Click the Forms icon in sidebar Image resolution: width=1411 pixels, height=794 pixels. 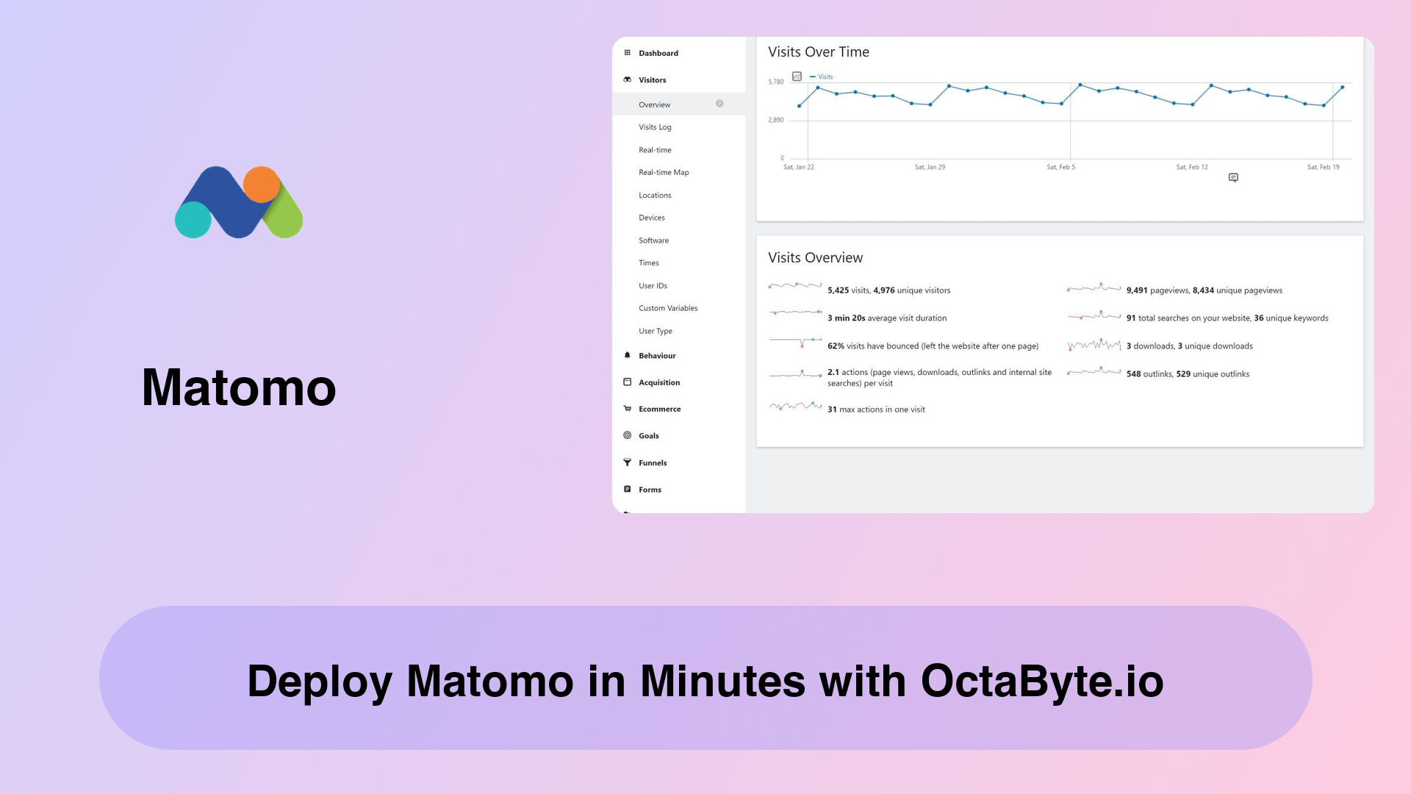(x=628, y=487)
